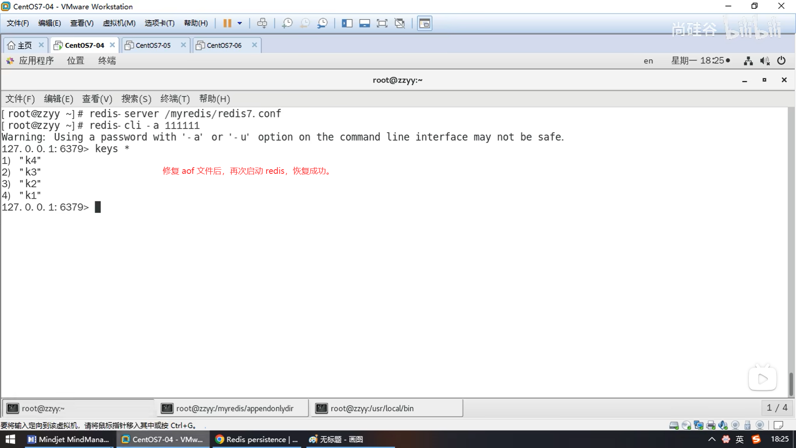Toggle the thumbnail bar view

click(x=364, y=23)
